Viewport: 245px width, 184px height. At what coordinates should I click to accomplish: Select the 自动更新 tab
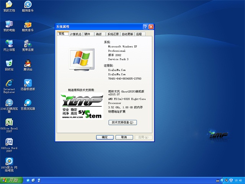[127, 34]
